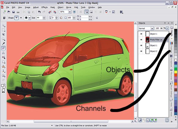Select the Image Sprayer brush tool
Viewport: 178px width, 129px height.
point(4,71)
